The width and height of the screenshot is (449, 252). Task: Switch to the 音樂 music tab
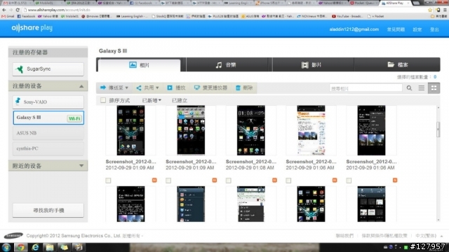(x=227, y=65)
